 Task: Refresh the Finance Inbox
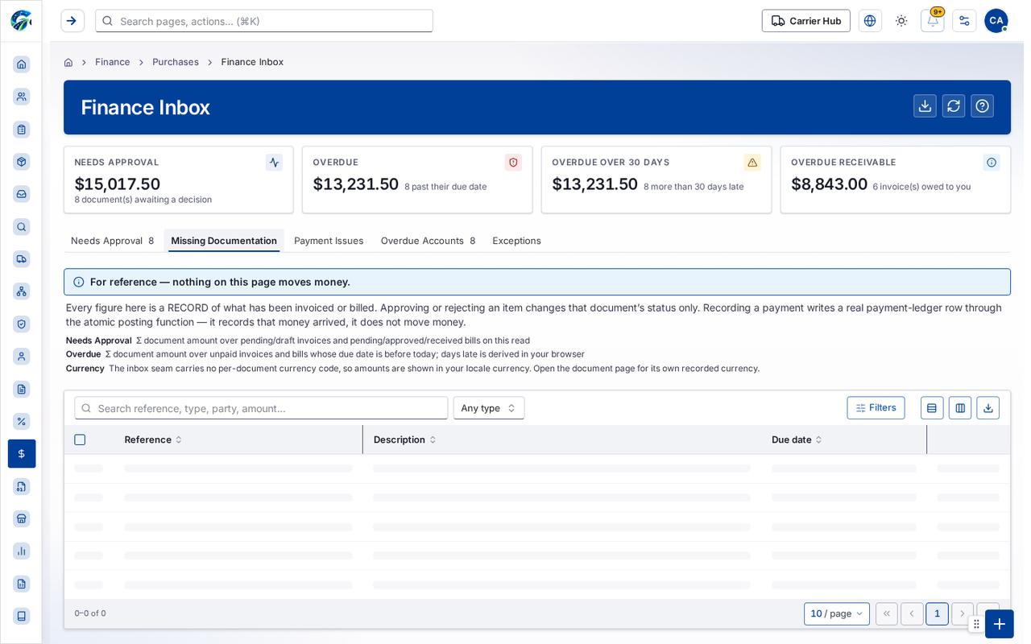click(x=954, y=106)
